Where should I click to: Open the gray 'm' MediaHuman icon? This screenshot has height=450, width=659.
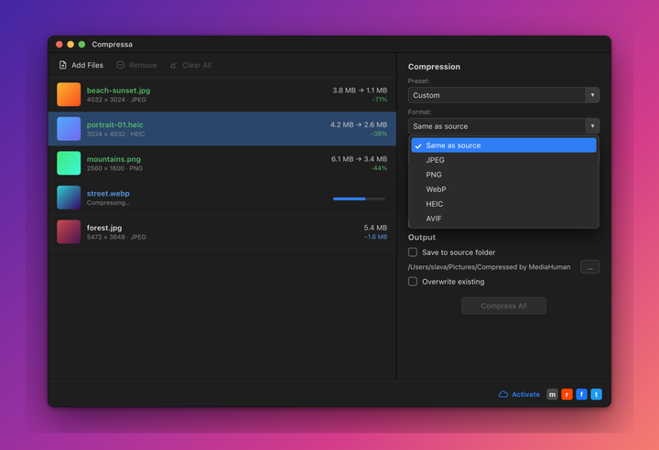coord(552,394)
